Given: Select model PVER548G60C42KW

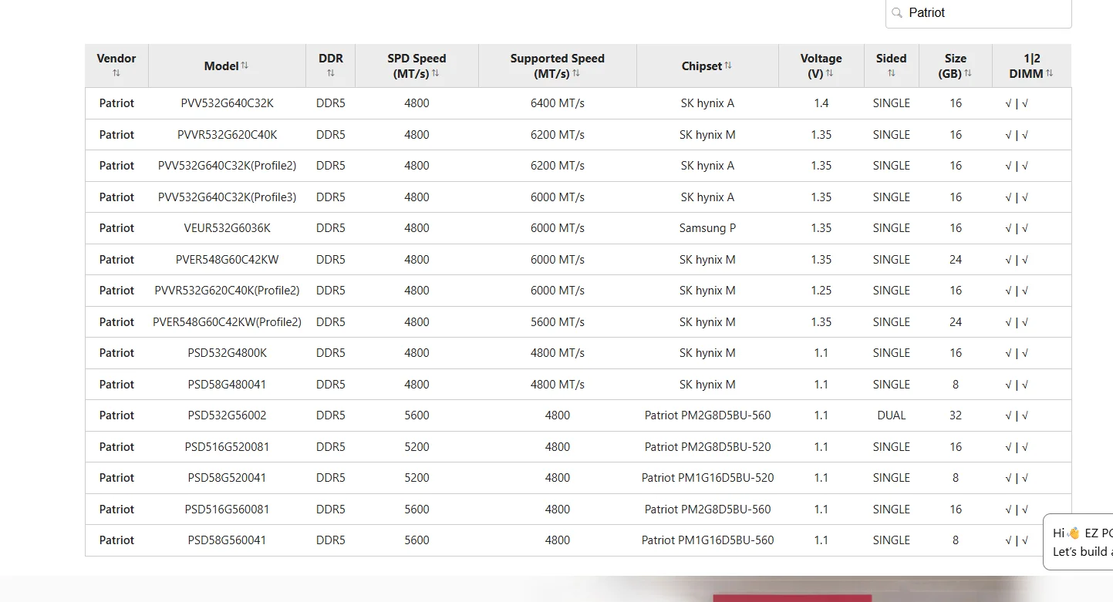Looking at the screenshot, I should click(228, 260).
